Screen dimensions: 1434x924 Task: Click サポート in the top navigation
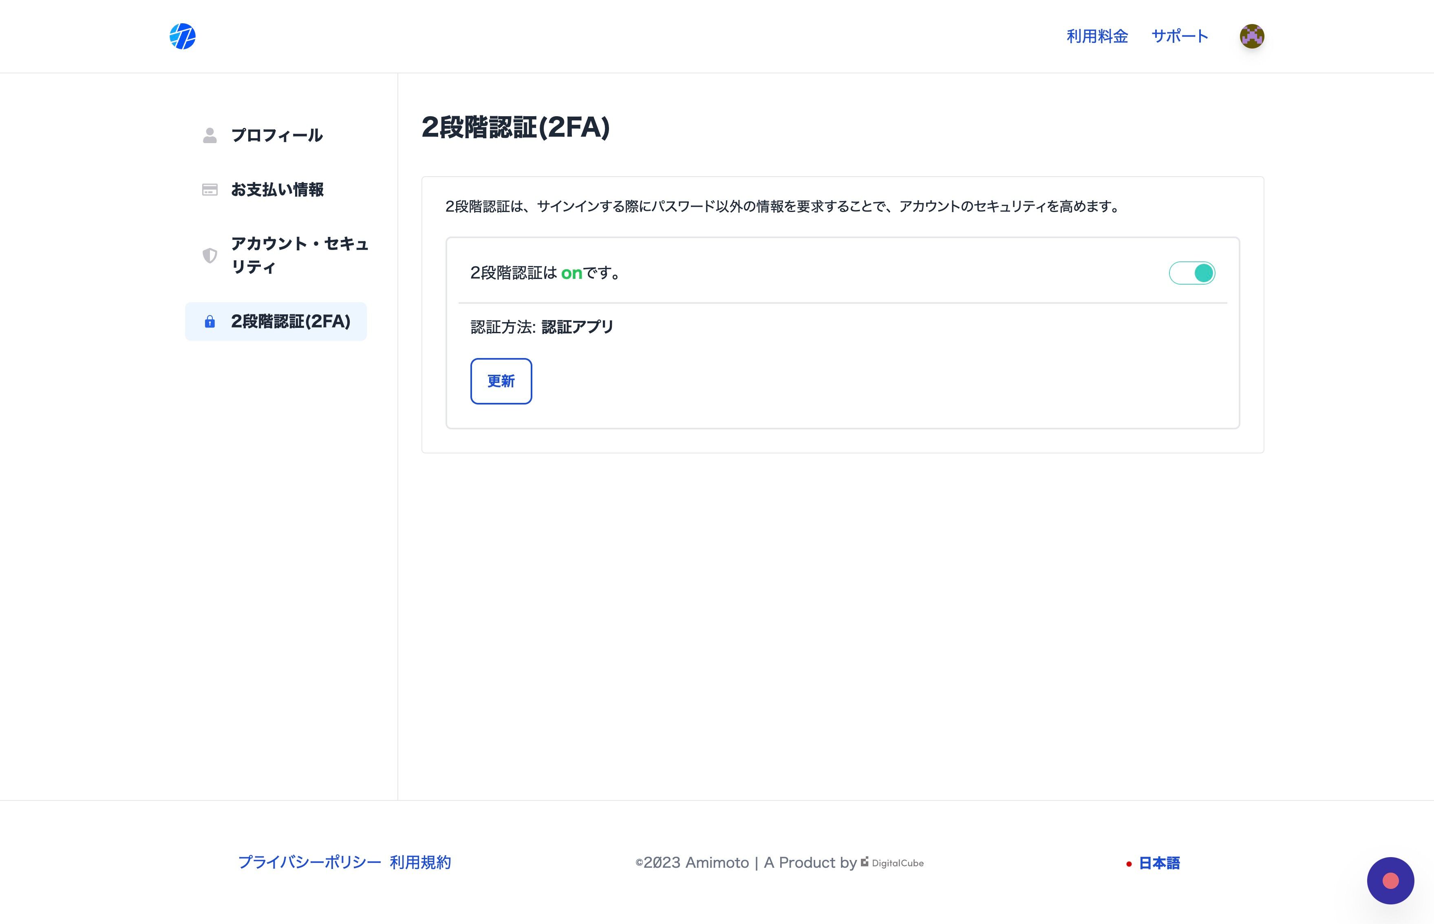point(1180,36)
